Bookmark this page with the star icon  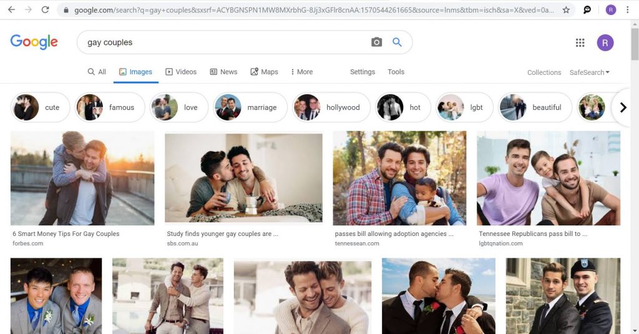(x=566, y=10)
